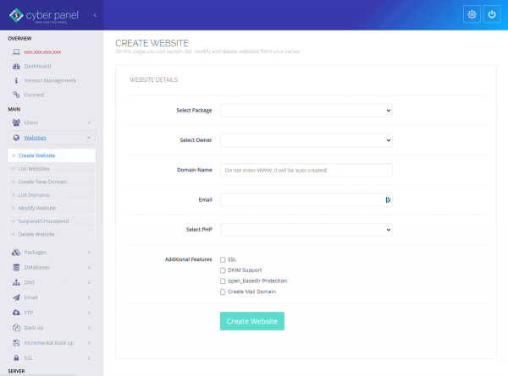
Task: Click the Back up copy icon
Action: pos(16,328)
